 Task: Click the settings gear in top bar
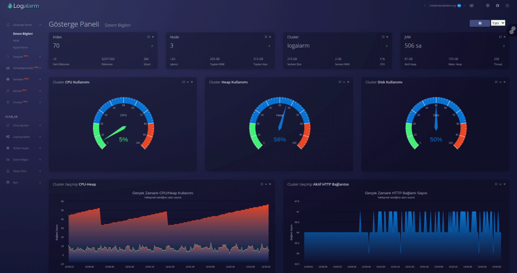(x=488, y=5)
